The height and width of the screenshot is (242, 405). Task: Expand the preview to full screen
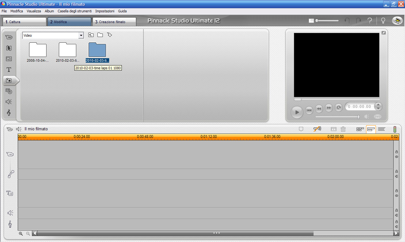pos(383,33)
